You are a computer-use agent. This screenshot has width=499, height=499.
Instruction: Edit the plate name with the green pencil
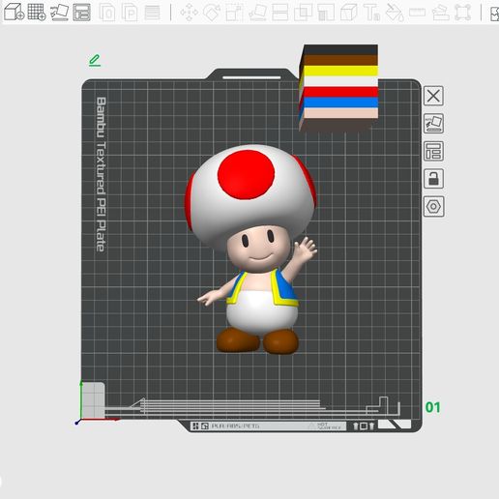point(95,61)
